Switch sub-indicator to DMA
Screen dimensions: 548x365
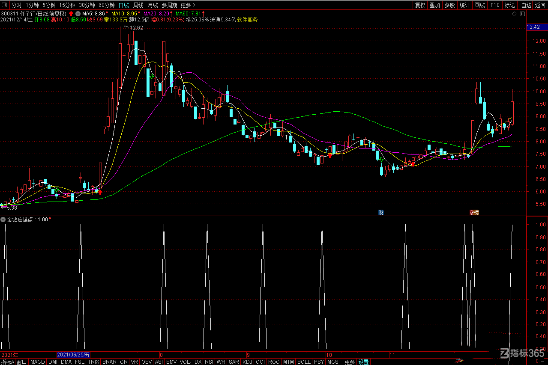point(66,362)
